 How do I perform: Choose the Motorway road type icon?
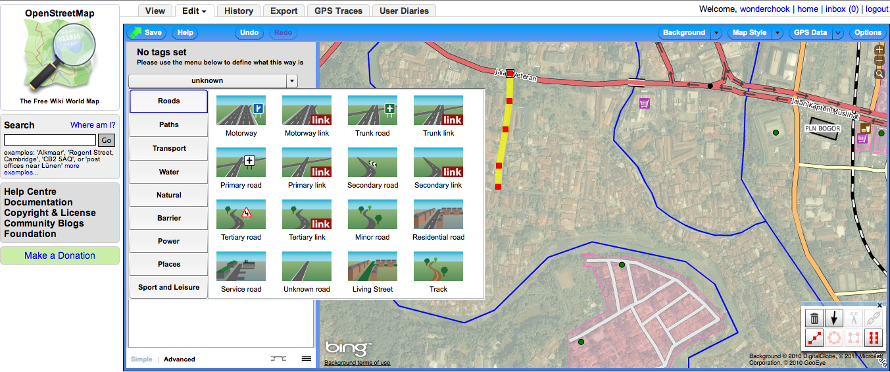[x=241, y=111]
